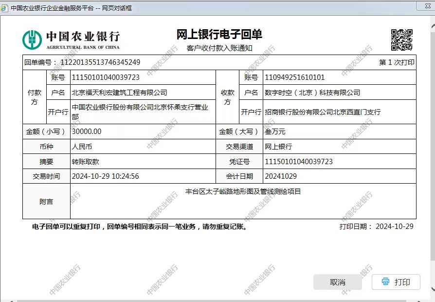The image size is (435, 302).
Task: Click the subtitle 客户收付款入账通知
Action: (x=219, y=48)
